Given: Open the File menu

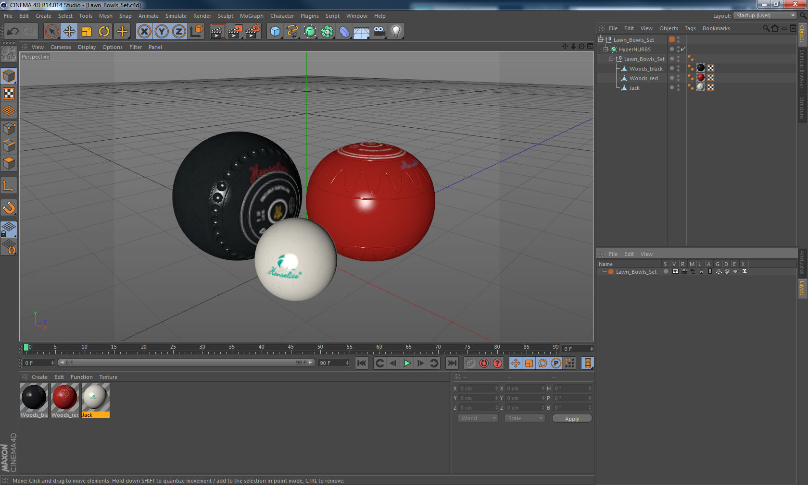Looking at the screenshot, I should [x=8, y=16].
